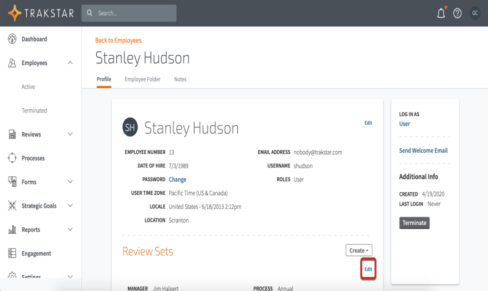The height and width of the screenshot is (291, 488).
Task: Click the Send Welcome Email link
Action: tap(423, 151)
